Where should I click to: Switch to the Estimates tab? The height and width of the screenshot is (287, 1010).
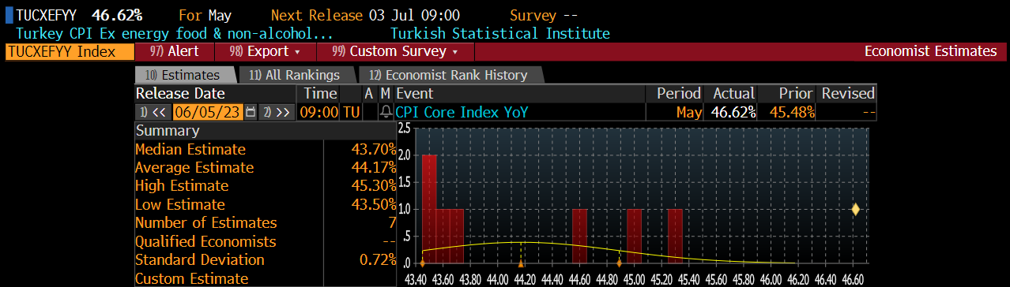point(186,75)
